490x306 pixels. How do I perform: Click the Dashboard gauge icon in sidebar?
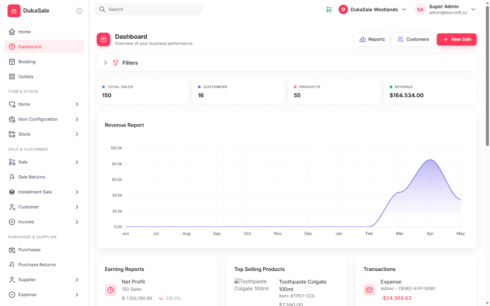point(12,47)
